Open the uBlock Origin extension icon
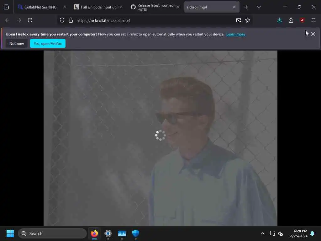 (302, 20)
